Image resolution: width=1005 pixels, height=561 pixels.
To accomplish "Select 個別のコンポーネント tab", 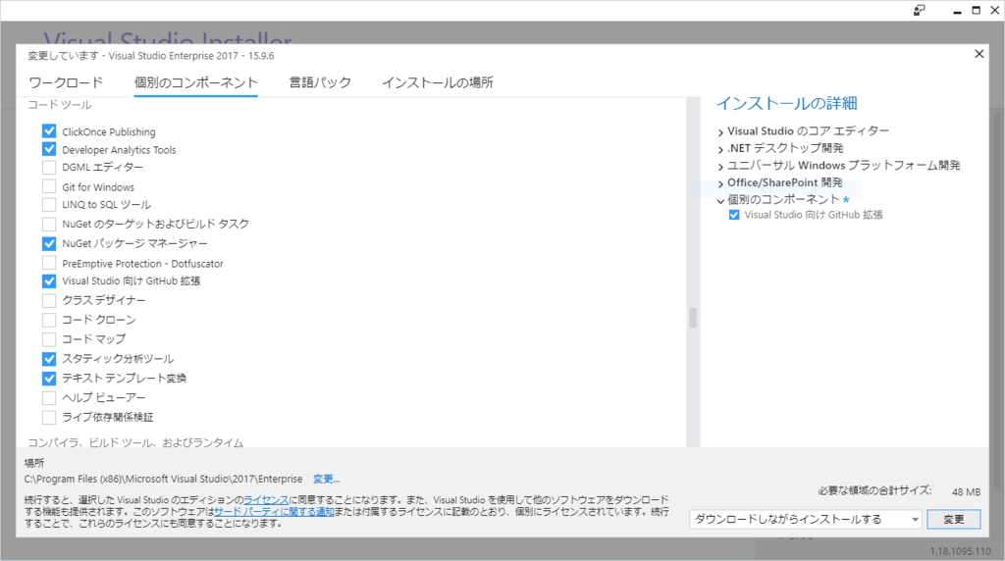I will [195, 82].
